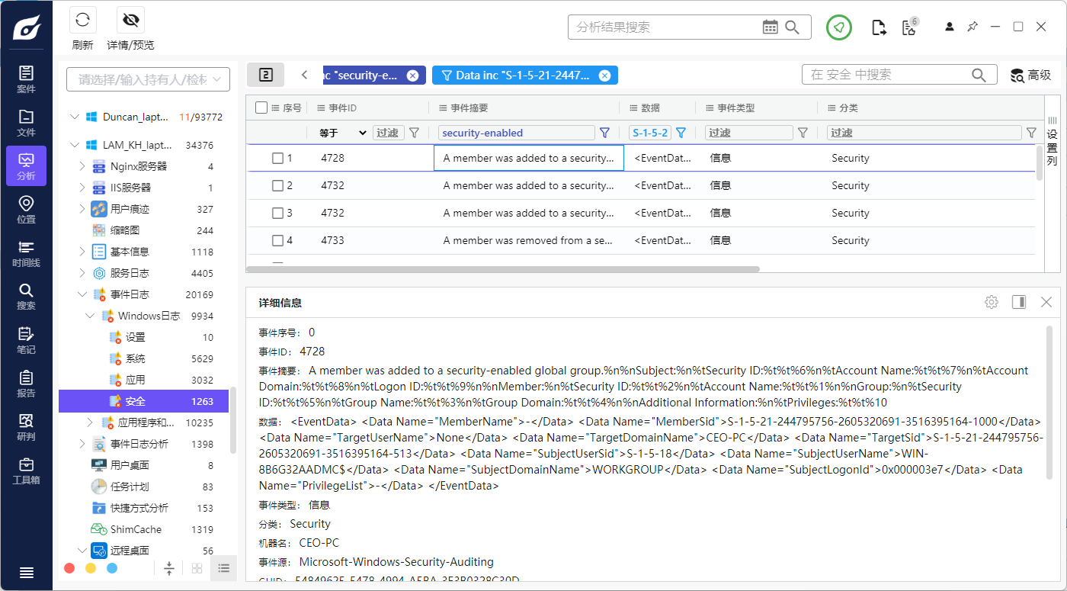Click the collapse tree icon at bottom
Screen dimensions: 1067x591
tap(169, 568)
